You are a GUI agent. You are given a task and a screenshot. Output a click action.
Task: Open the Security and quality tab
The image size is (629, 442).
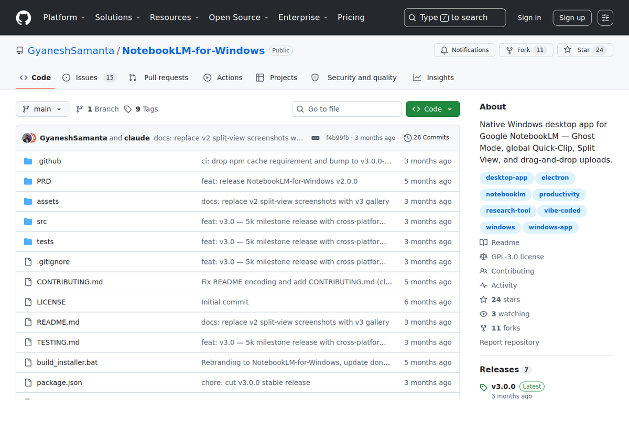pos(354,78)
